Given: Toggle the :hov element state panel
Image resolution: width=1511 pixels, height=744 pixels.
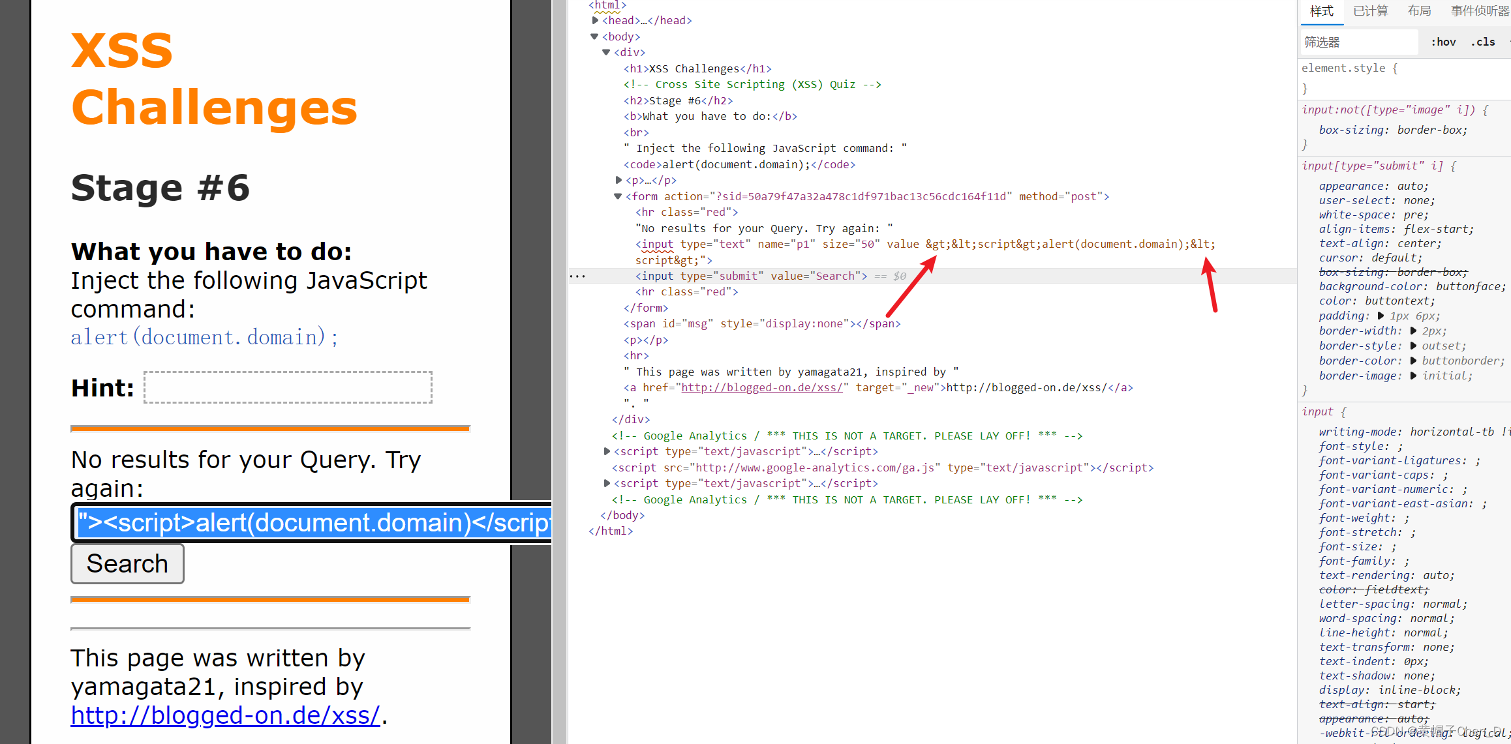Looking at the screenshot, I should [x=1443, y=42].
